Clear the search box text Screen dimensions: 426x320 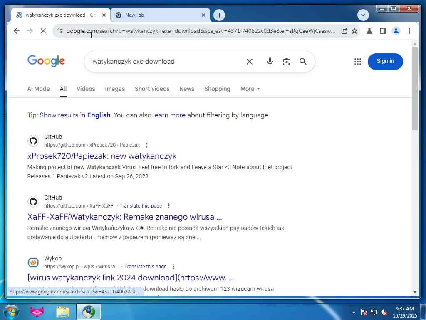point(250,62)
